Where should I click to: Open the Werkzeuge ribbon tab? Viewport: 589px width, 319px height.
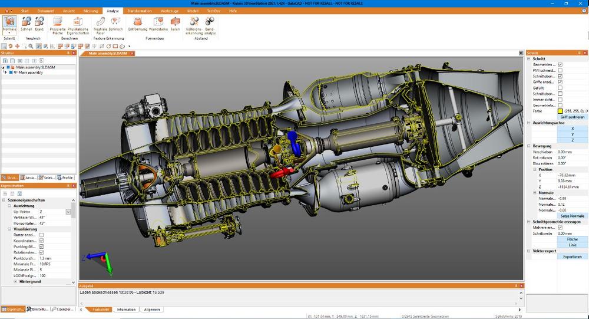coord(169,11)
